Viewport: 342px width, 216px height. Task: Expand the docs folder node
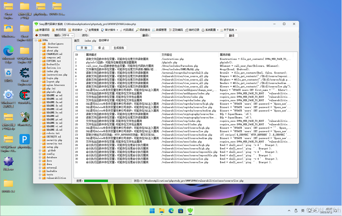pos(40,161)
